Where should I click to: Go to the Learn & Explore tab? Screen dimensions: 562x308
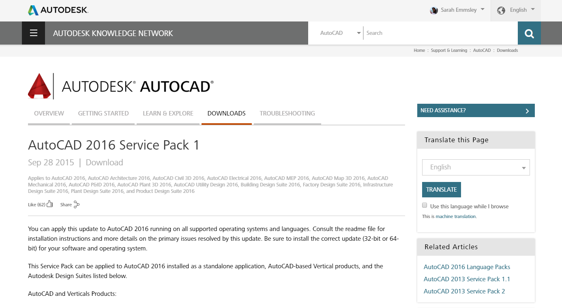[168, 113]
